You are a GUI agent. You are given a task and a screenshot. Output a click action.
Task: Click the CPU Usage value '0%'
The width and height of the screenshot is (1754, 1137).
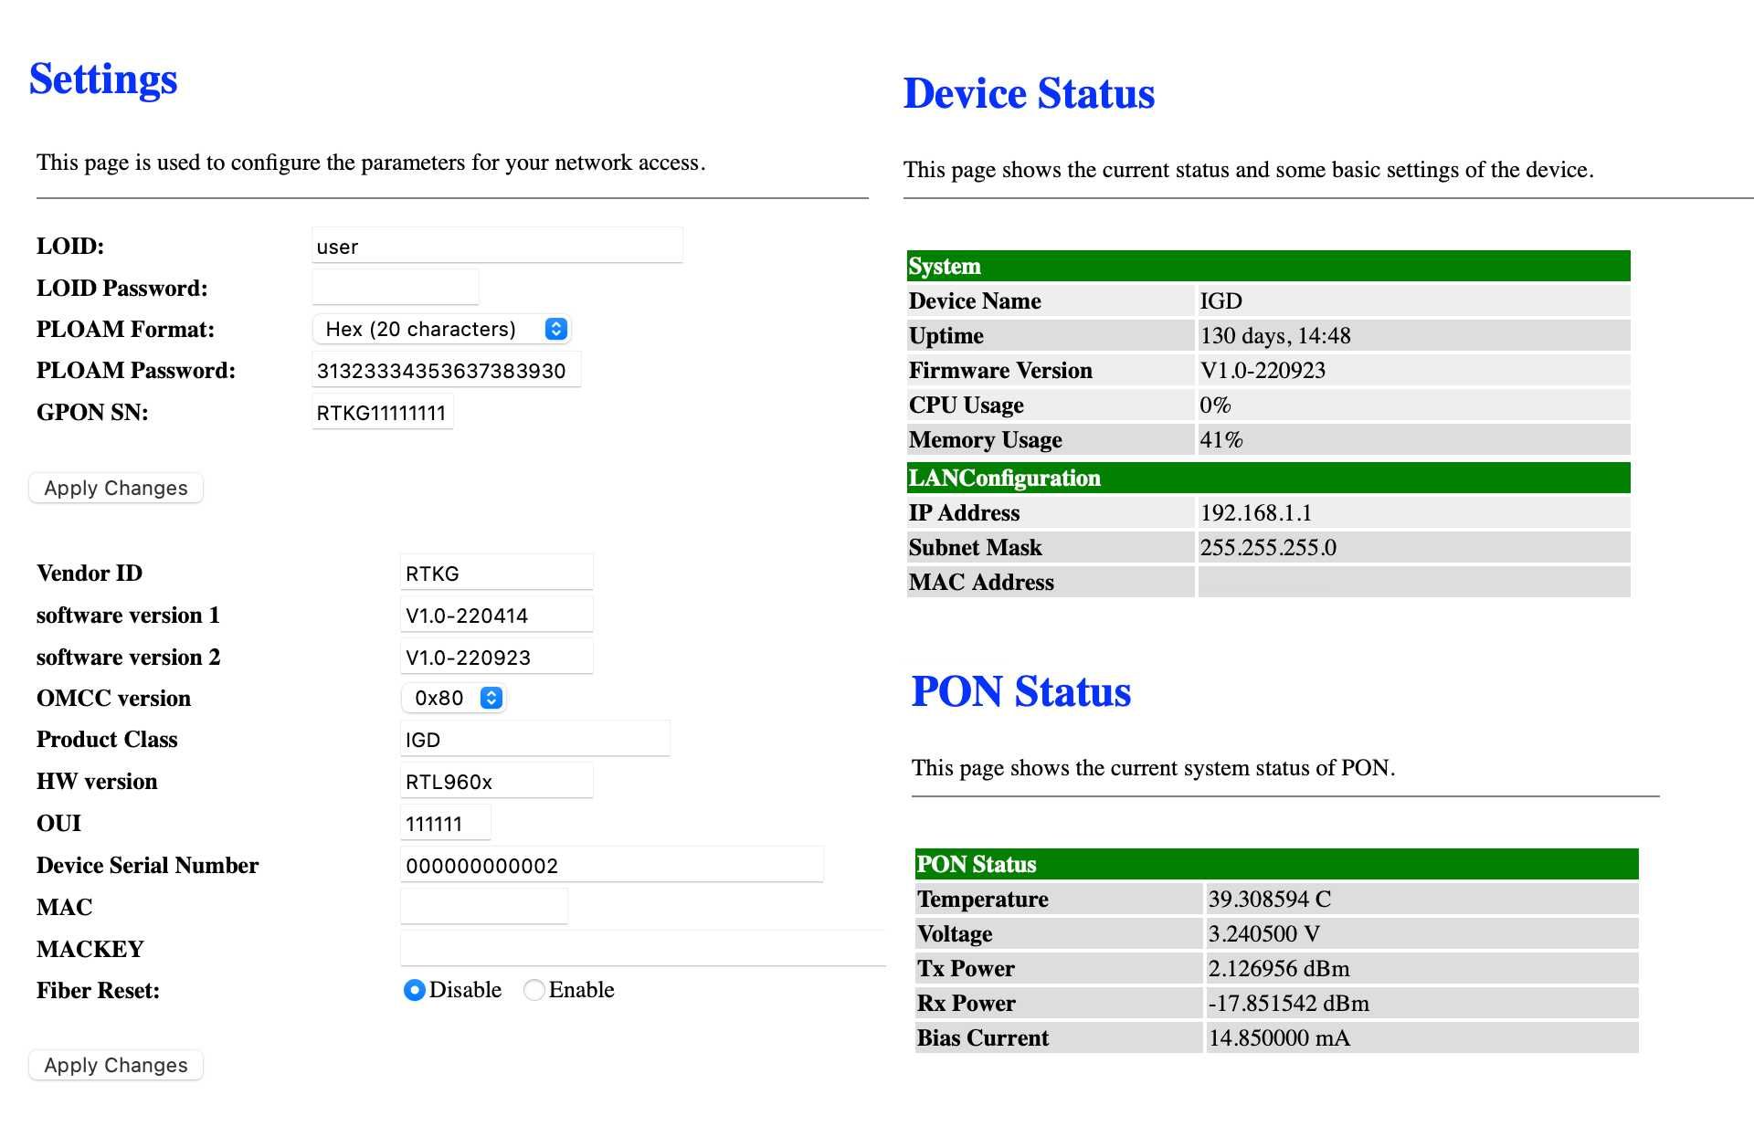coord(1215,405)
